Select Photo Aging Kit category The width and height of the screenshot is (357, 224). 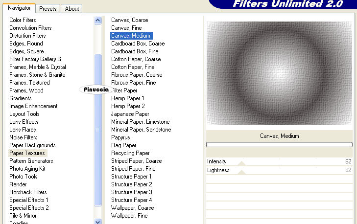[x=27, y=169]
